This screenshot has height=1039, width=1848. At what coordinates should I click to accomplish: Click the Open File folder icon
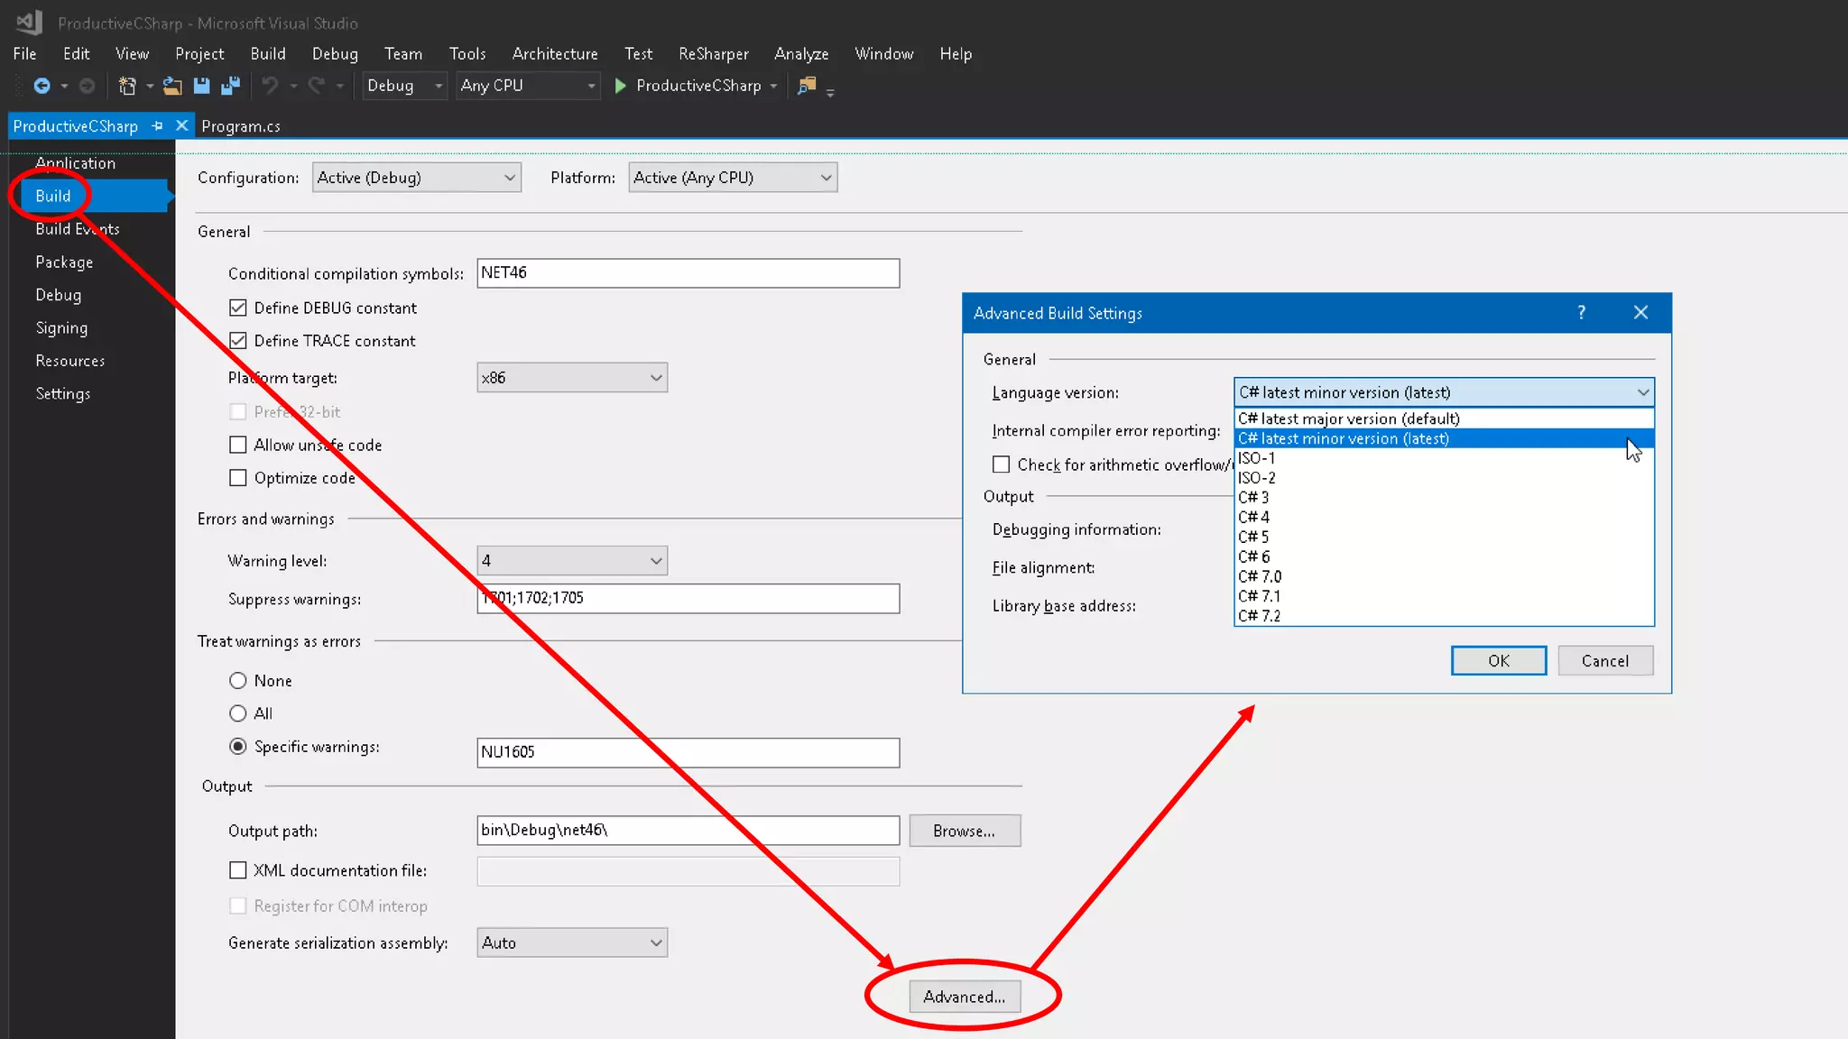[172, 86]
